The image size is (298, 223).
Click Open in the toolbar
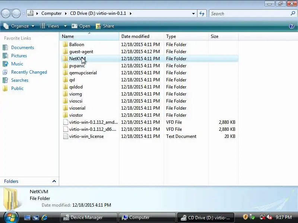click(x=81, y=26)
